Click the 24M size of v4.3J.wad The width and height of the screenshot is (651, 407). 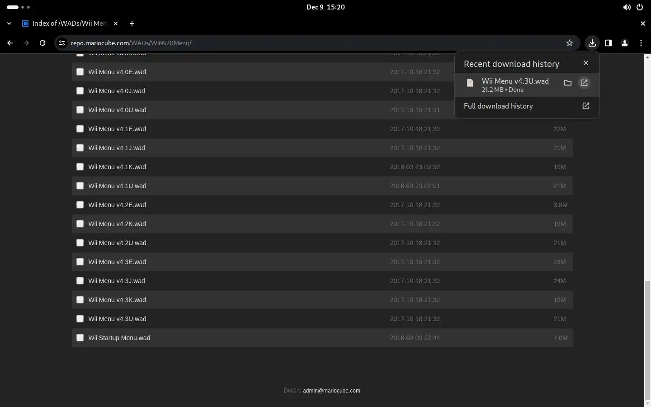[559, 281]
